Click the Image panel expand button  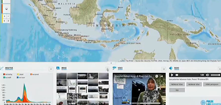pos(107,69)
